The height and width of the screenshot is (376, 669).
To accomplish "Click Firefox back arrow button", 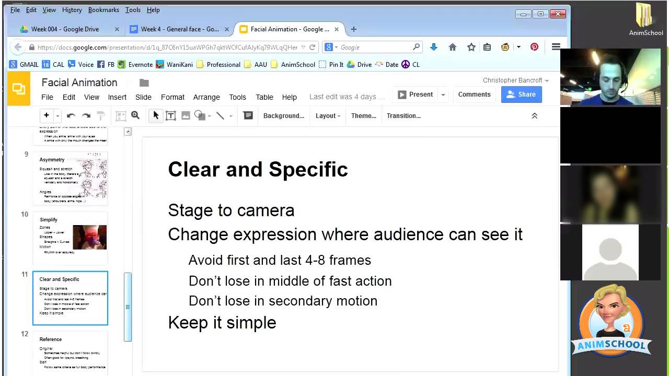I will (18, 47).
